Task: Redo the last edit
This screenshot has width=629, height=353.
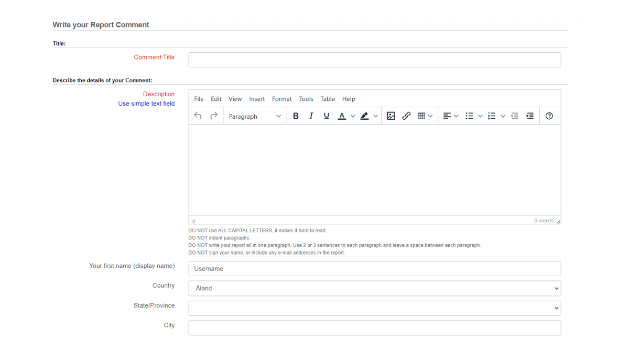Action: 213,116
